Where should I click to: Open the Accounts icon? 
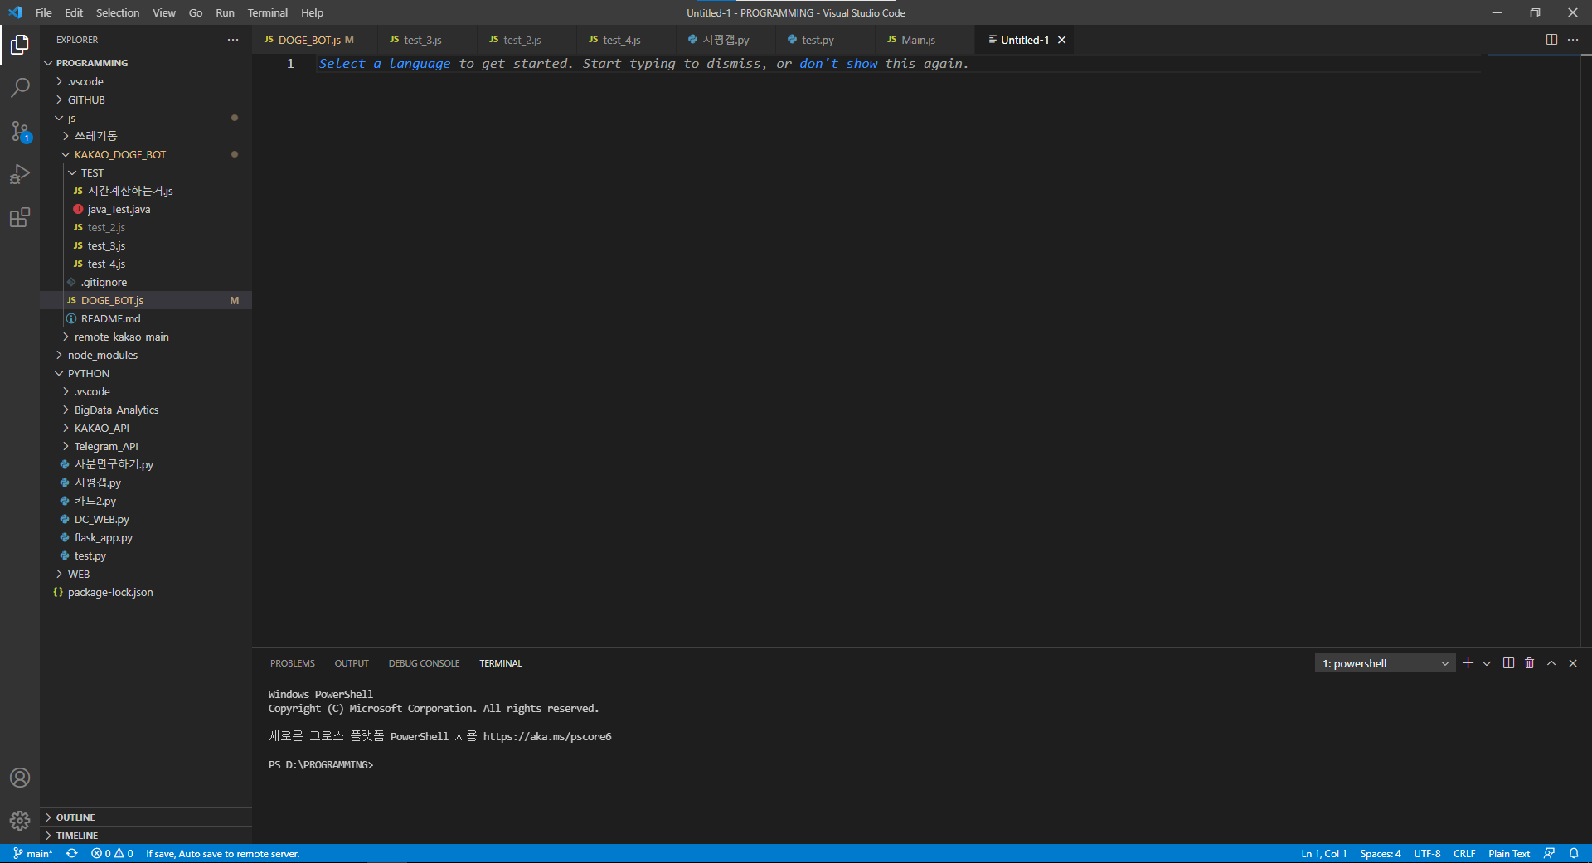point(20,778)
